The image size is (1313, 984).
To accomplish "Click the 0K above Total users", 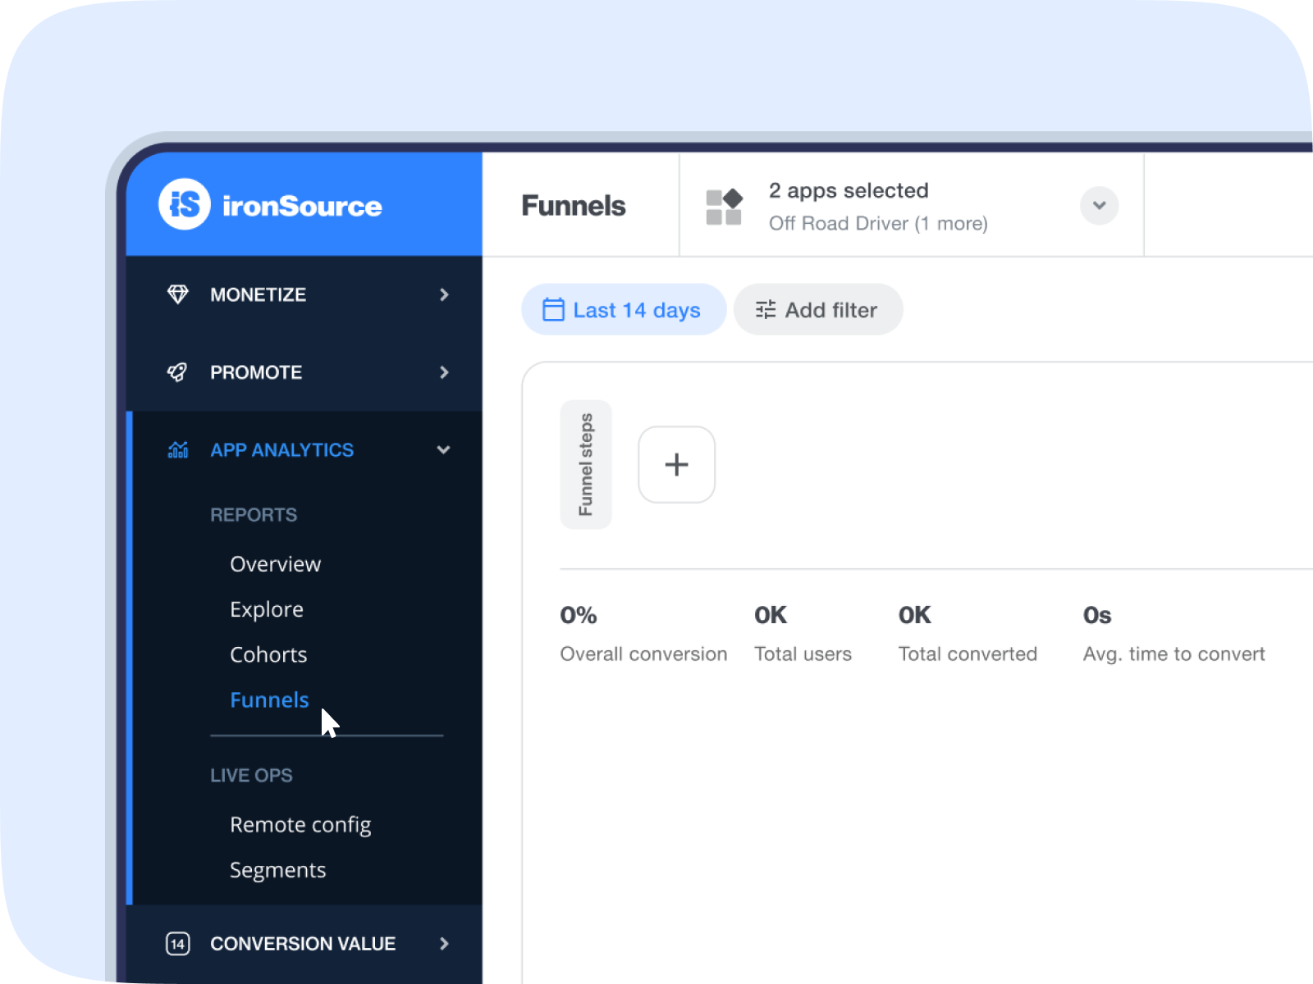I will tap(771, 616).
